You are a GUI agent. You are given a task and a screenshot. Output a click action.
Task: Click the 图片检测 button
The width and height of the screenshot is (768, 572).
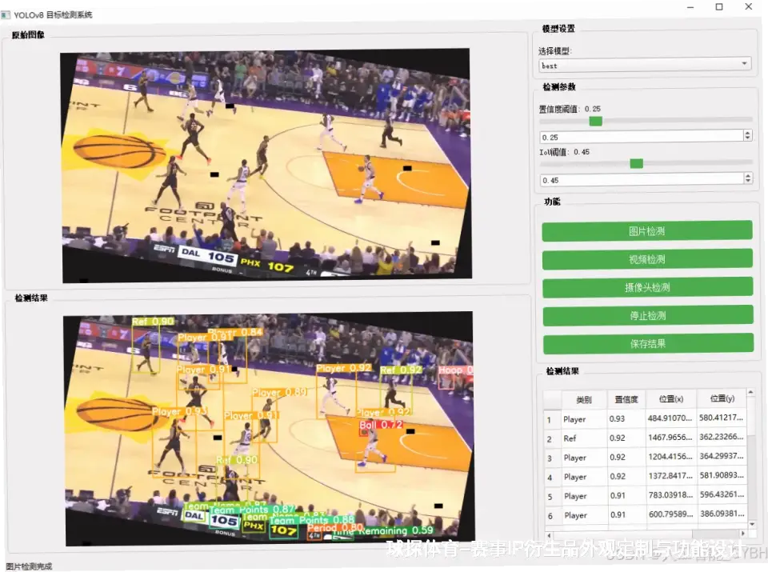click(x=647, y=231)
